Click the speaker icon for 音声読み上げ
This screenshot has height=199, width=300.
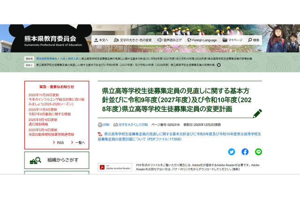[159, 40]
